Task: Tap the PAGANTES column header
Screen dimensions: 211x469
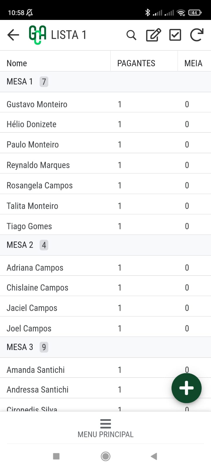Action: 136,63
